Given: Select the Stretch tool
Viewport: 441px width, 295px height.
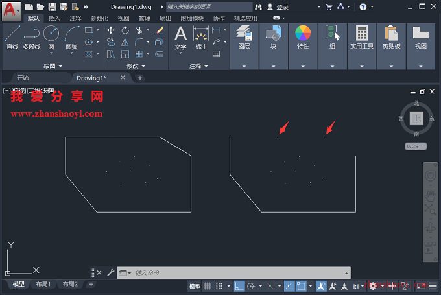Looking at the screenshot, I should pos(111,54).
